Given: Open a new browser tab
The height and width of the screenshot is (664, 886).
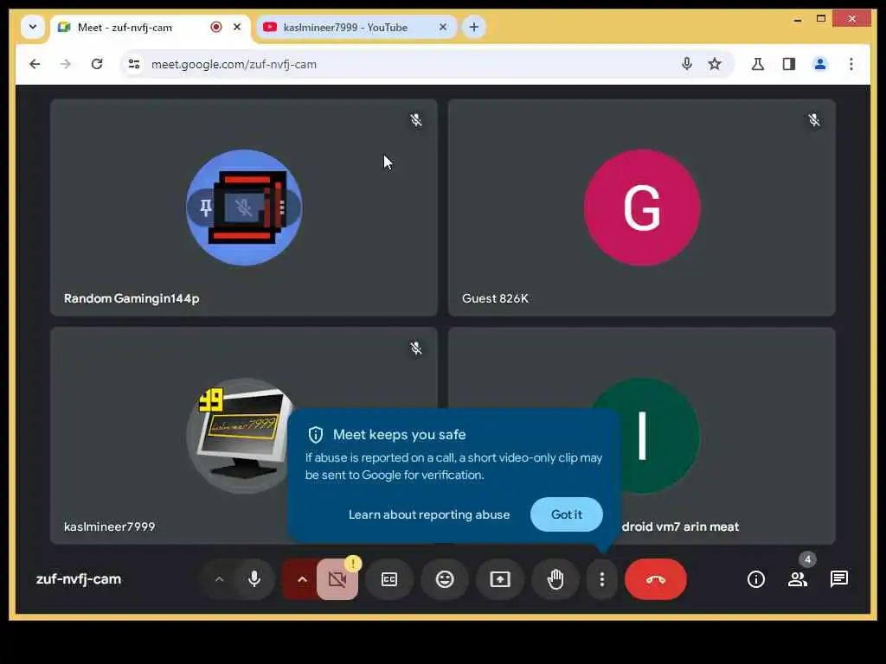Looking at the screenshot, I should (x=473, y=27).
